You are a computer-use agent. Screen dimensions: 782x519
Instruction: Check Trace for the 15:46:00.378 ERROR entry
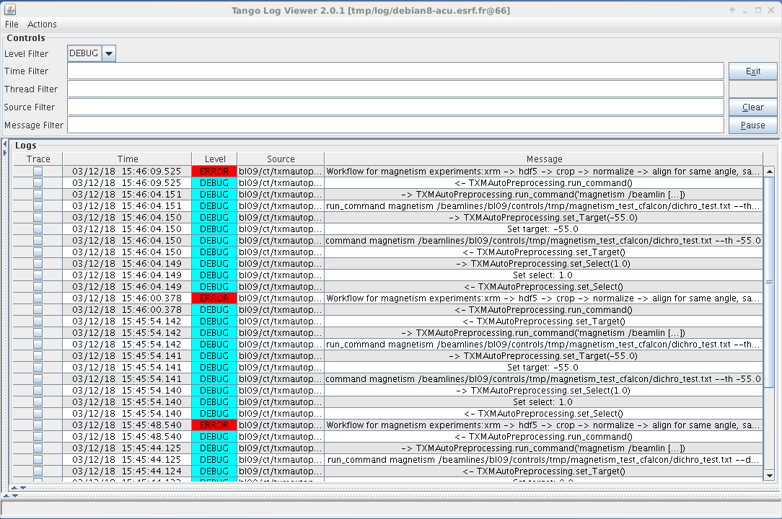click(x=38, y=298)
